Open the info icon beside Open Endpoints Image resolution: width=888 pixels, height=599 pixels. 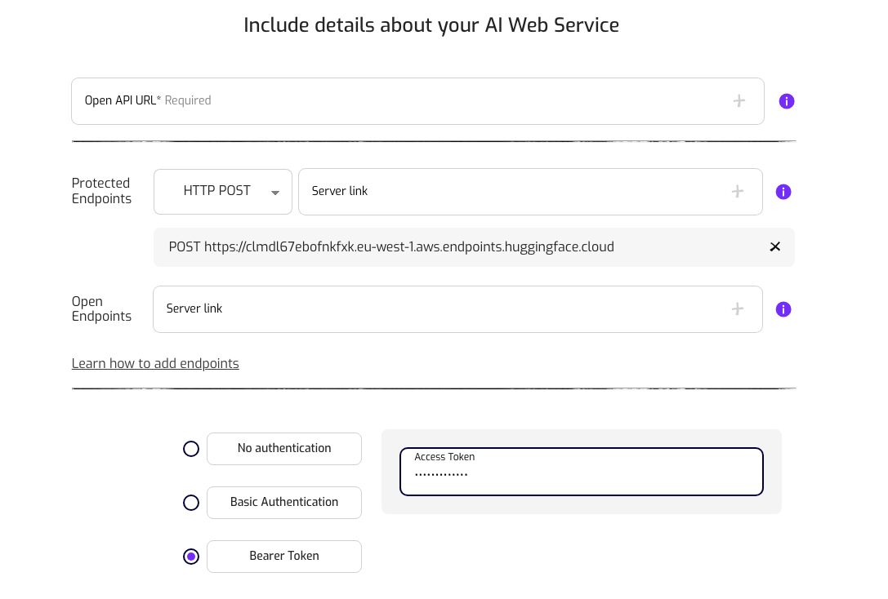783,308
